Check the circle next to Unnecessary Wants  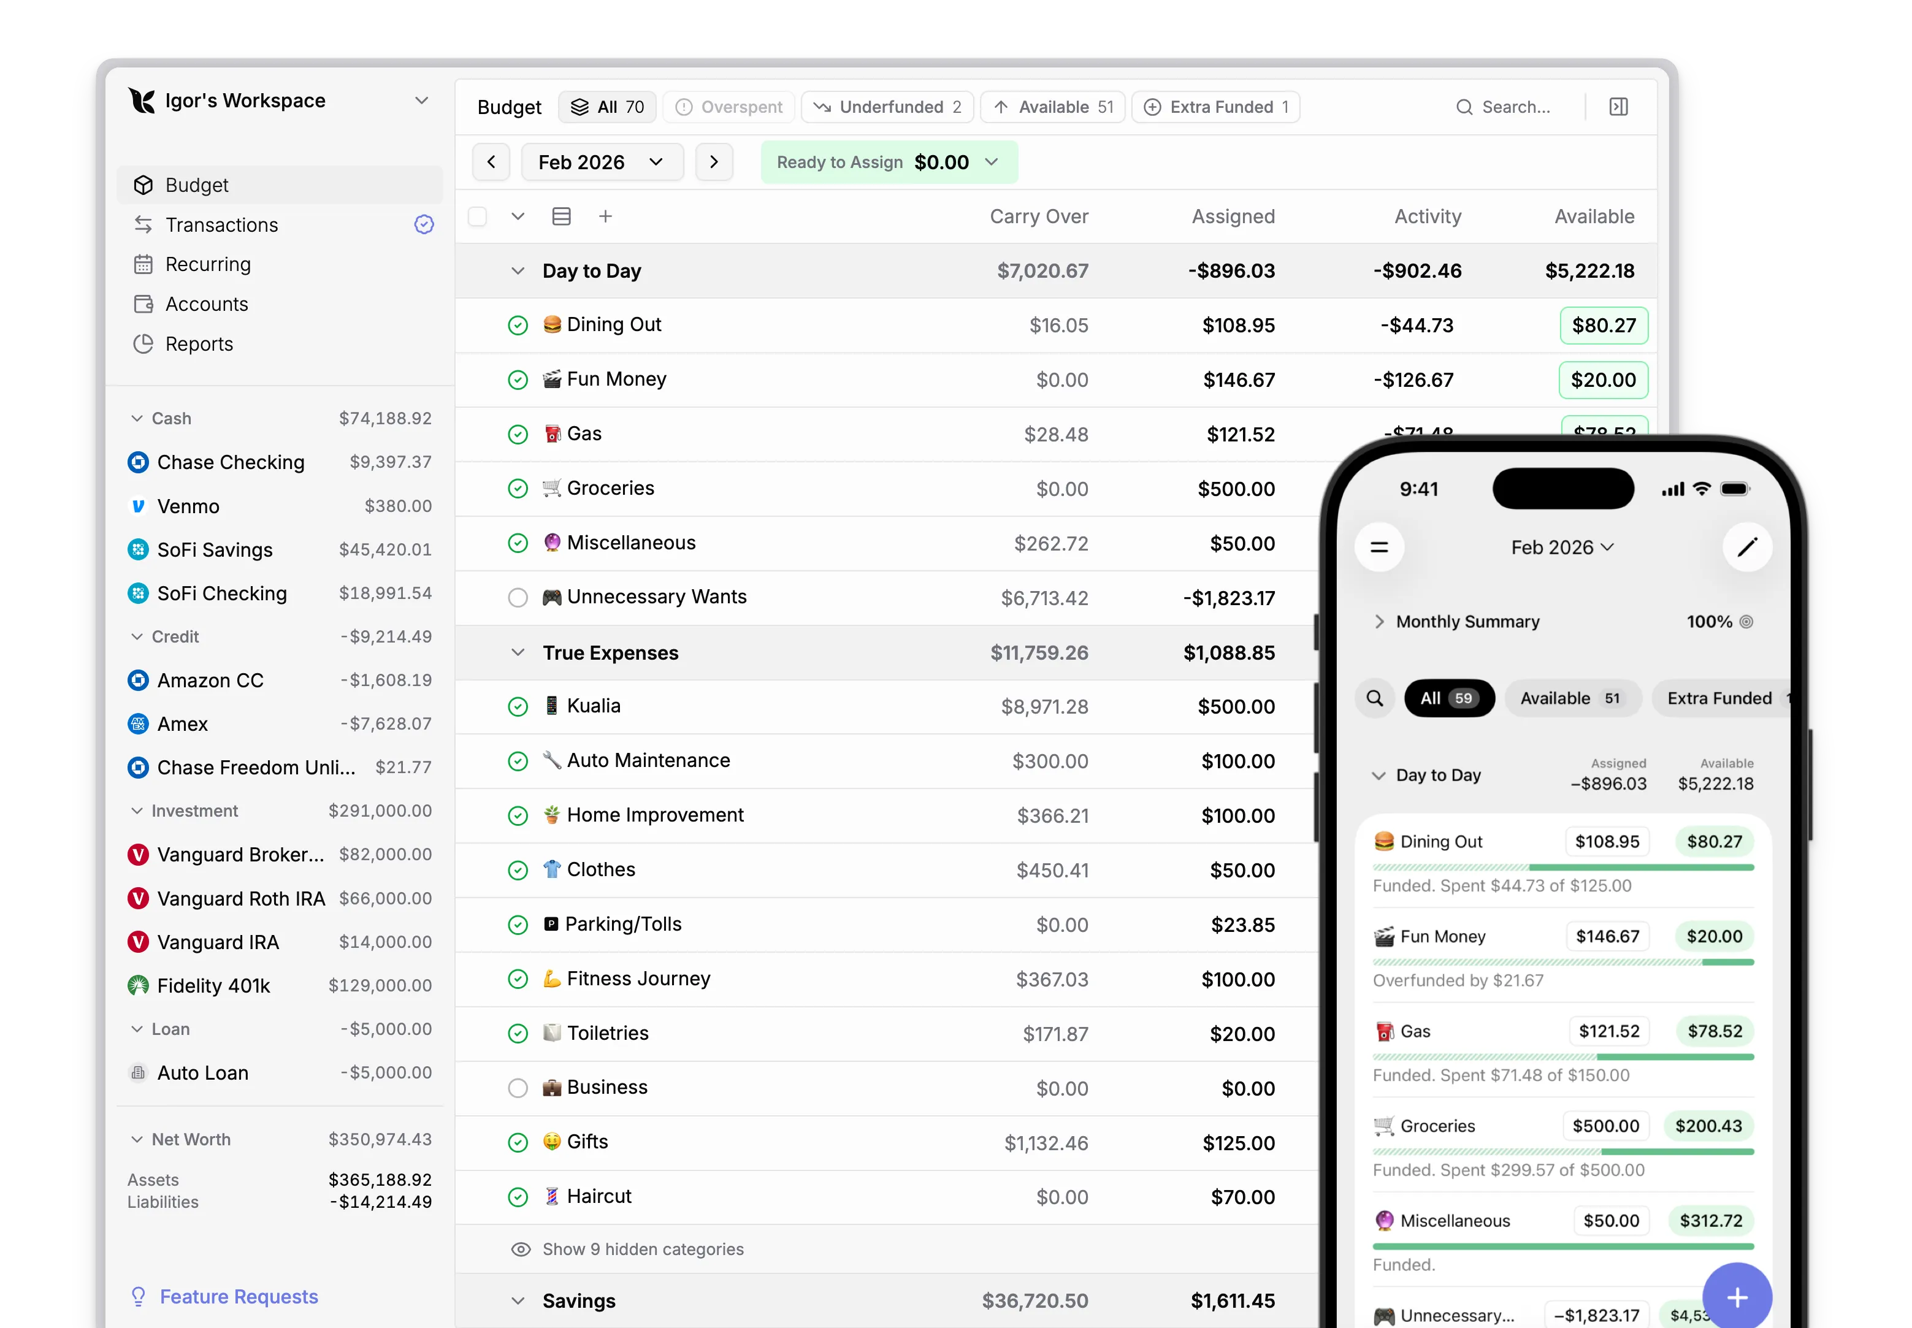click(518, 597)
